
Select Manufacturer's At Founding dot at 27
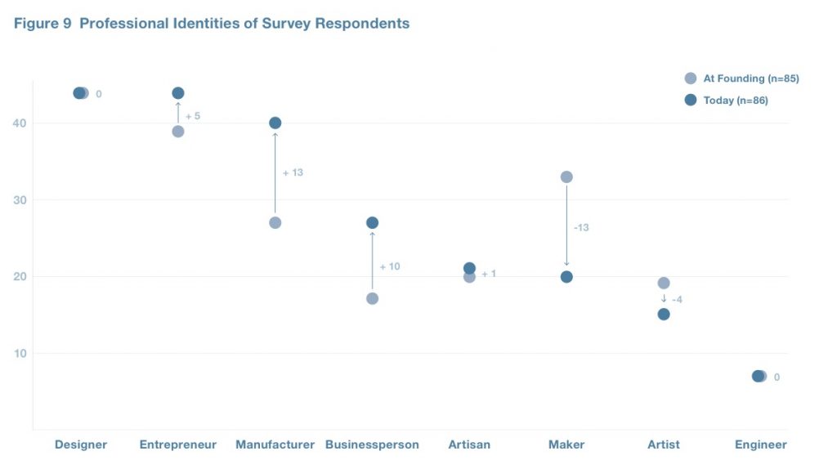tap(275, 223)
